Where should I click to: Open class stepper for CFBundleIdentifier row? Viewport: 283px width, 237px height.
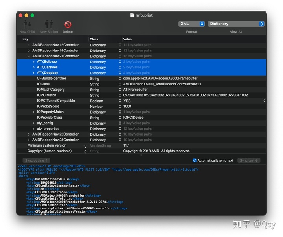point(120,79)
